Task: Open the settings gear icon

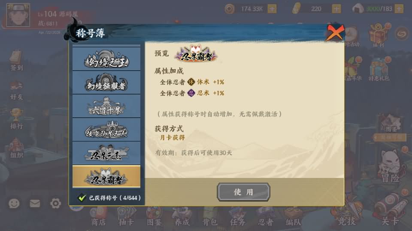Action: coord(55,203)
